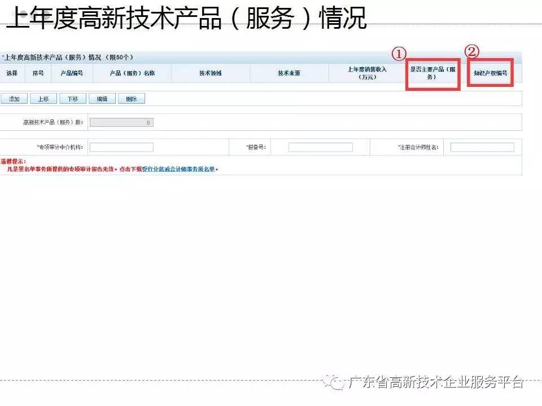Click the 技术领域 column header

[211, 73]
